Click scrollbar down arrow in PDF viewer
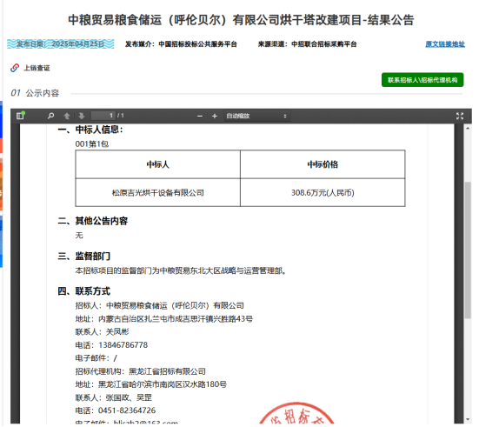 coord(468,420)
